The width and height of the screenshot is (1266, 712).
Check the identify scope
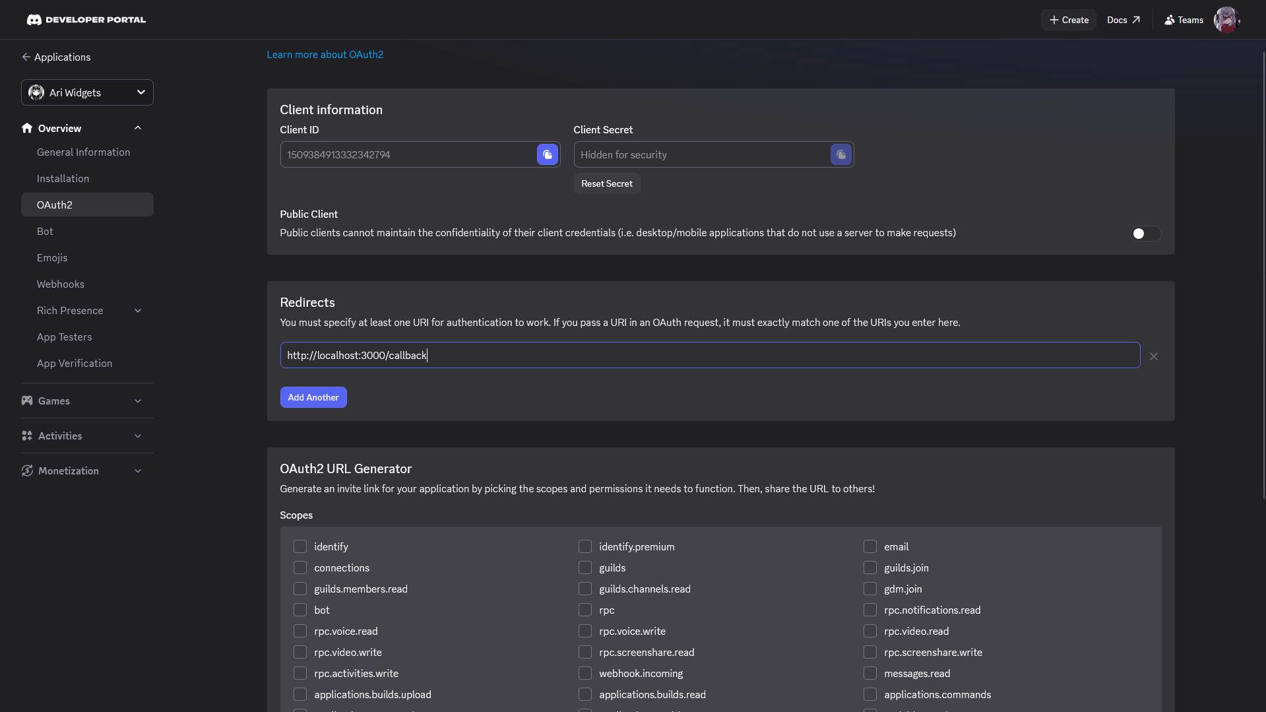300,546
